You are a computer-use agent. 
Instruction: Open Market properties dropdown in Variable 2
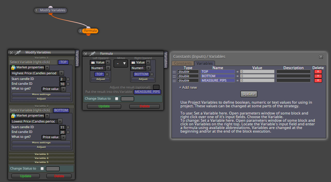pyautogui.click(x=47, y=116)
